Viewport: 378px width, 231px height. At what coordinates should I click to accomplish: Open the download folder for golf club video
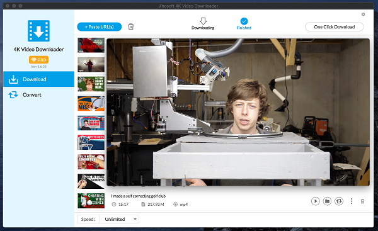[327, 201]
